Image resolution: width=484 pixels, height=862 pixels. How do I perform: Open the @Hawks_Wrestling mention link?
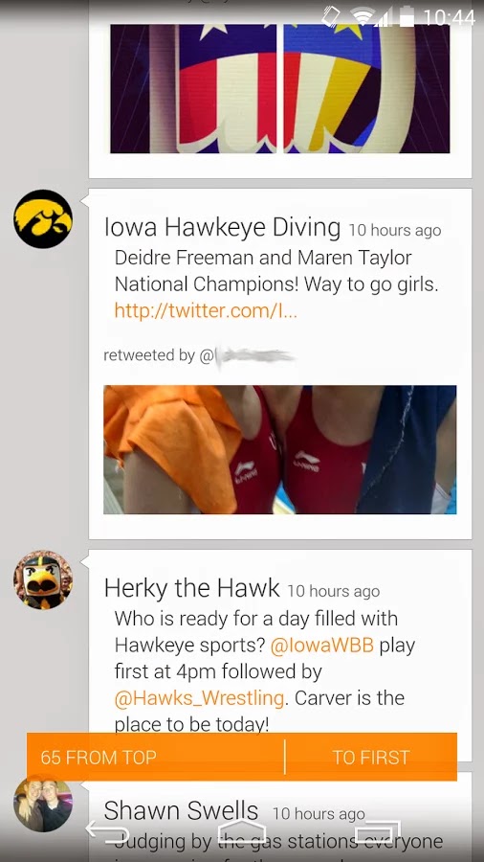tap(199, 698)
